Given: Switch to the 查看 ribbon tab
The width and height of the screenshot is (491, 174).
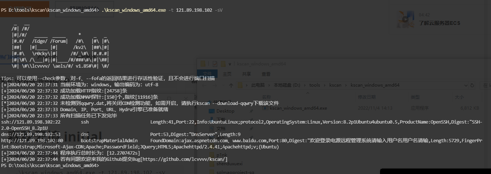Looking at the screenshot, I should click(x=266, y=74).
